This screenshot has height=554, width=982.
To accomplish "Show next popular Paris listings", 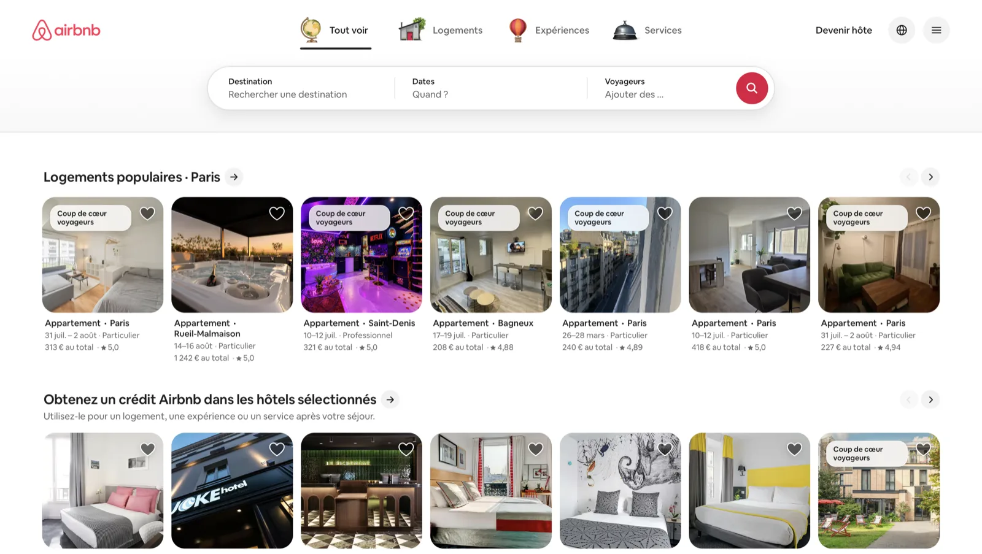I will tap(930, 177).
